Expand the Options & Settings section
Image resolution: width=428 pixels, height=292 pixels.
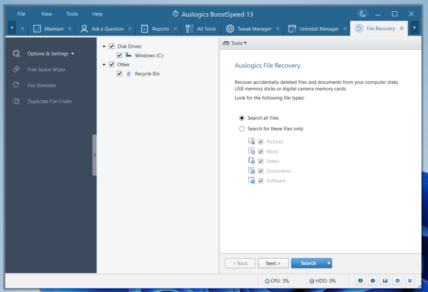tap(74, 53)
